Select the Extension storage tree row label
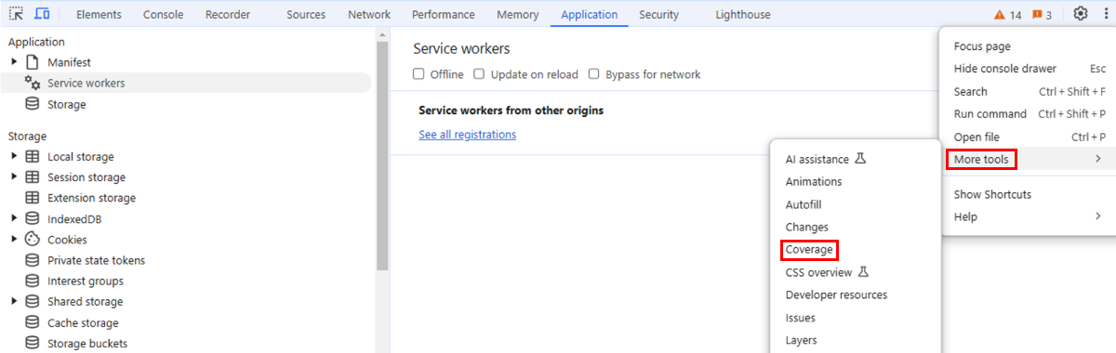The height and width of the screenshot is (353, 1116). pyautogui.click(x=91, y=198)
